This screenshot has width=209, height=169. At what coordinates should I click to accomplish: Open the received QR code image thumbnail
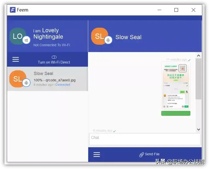pyautogui.click(x=176, y=86)
